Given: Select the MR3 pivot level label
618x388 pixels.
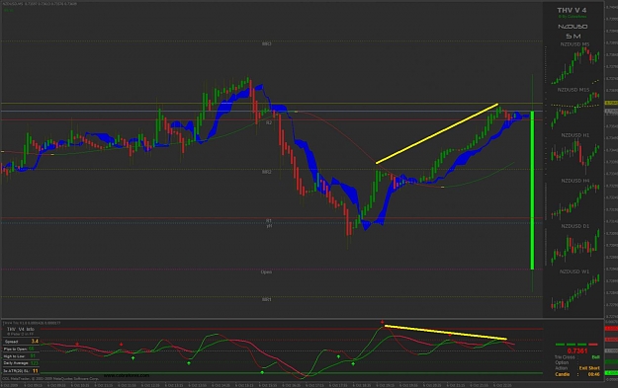Looking at the screenshot, I should (x=267, y=43).
